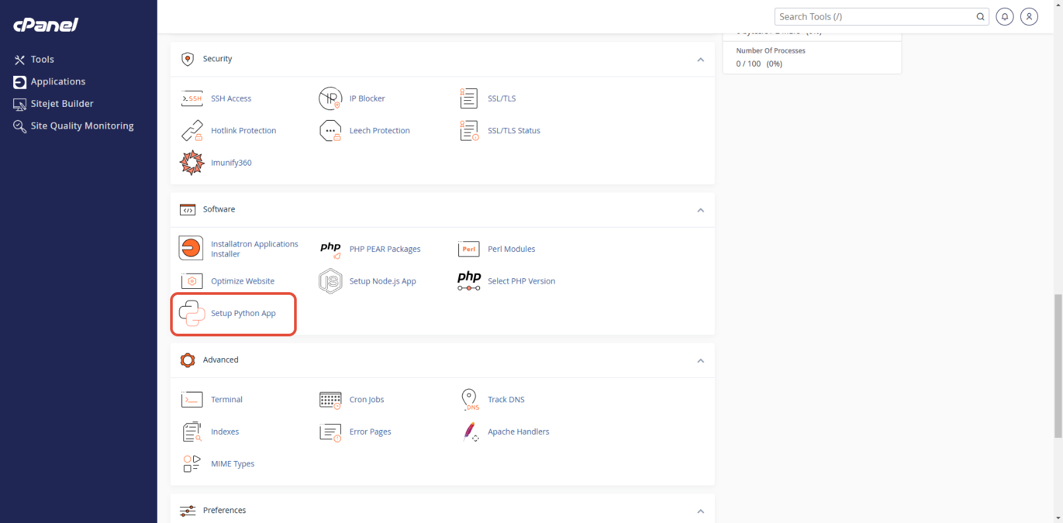Screen dimensions: 1063x523
Task: Click the page vertical scrollbar thumb
Action: pyautogui.click(x=1058, y=366)
